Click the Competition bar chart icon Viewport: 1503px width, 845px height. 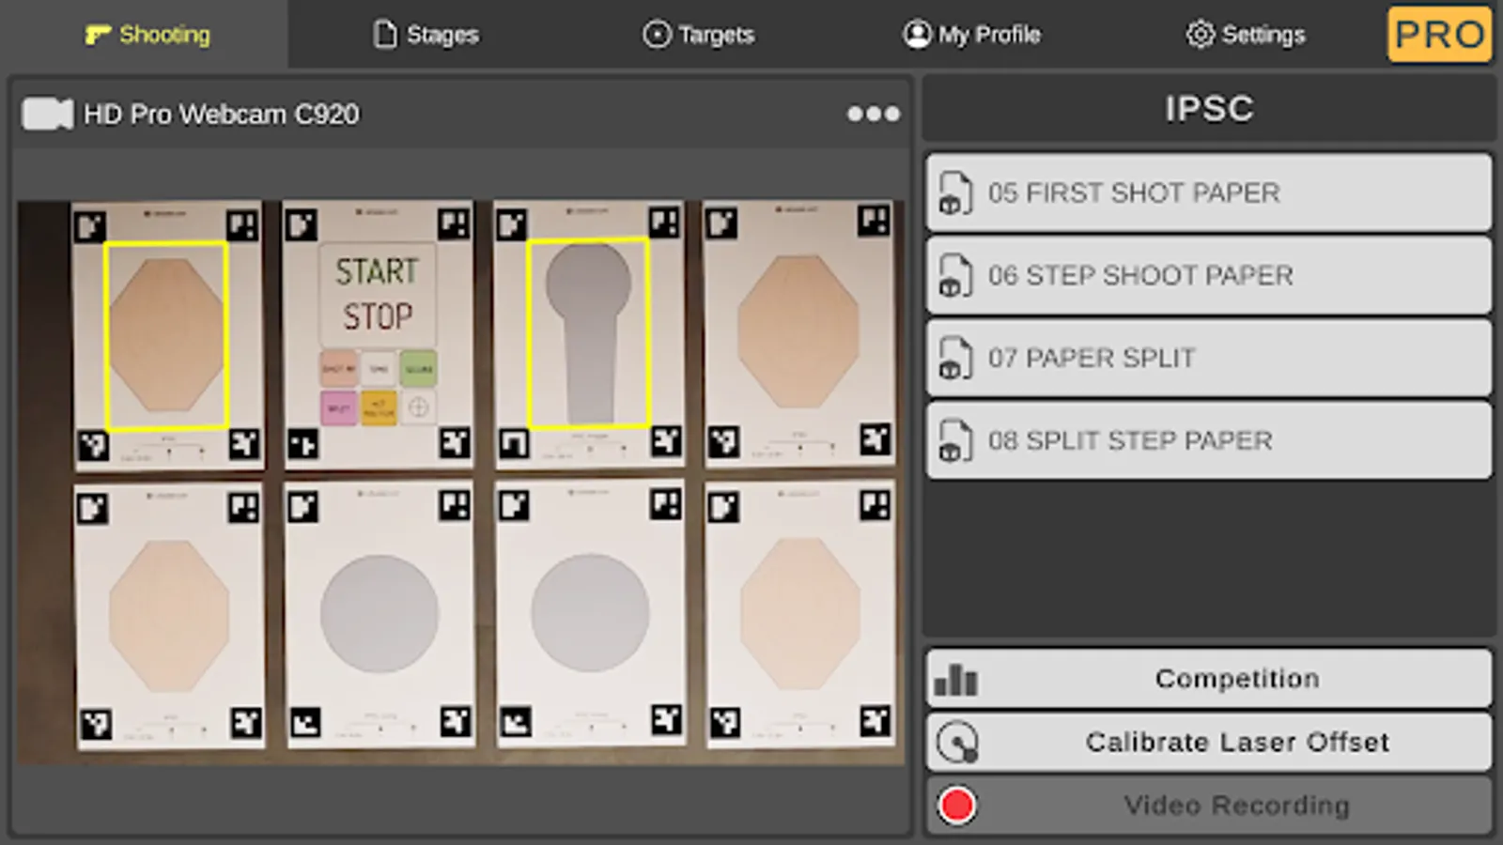tap(956, 679)
